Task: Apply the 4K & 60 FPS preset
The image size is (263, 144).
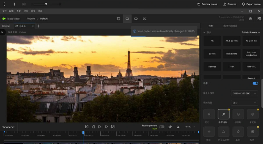Action: point(232,41)
